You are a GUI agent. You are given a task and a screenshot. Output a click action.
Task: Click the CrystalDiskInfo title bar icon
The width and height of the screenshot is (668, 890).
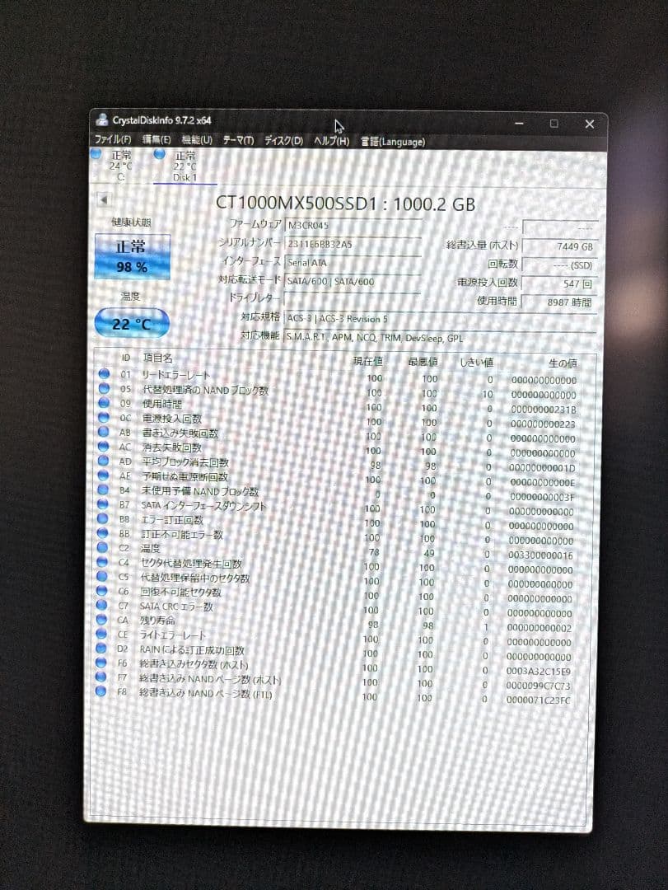pyautogui.click(x=102, y=119)
